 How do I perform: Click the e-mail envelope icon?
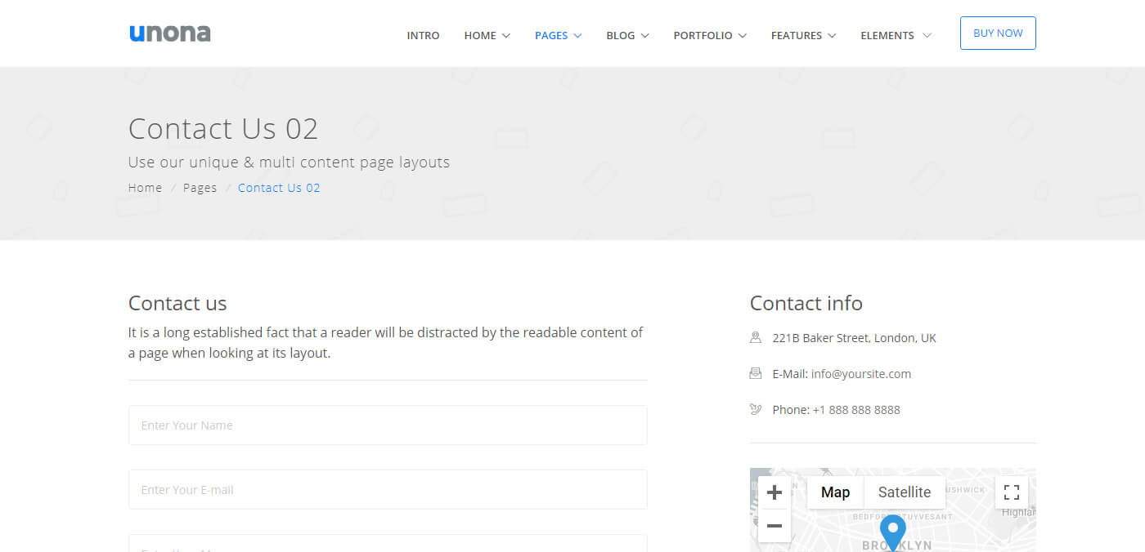(x=756, y=373)
